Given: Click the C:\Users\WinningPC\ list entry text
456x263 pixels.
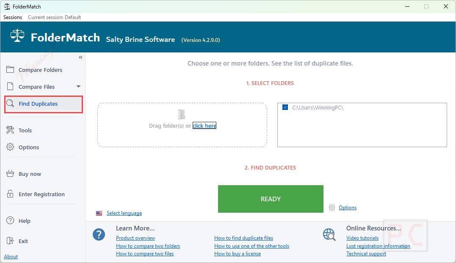Looking at the screenshot, I should click(x=318, y=108).
